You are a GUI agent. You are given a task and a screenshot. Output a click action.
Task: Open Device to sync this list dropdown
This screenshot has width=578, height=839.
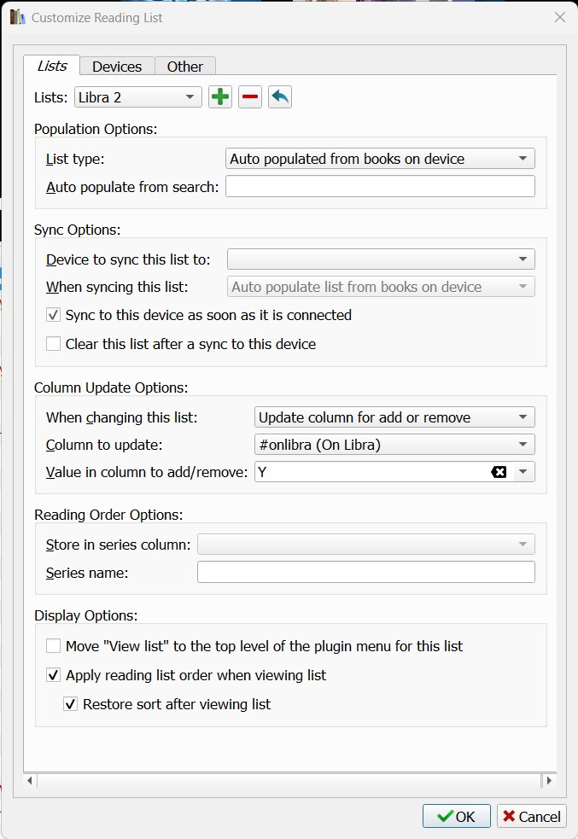(x=380, y=259)
